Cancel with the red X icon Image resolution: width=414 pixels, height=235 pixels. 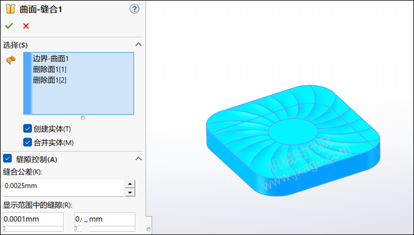[26, 26]
